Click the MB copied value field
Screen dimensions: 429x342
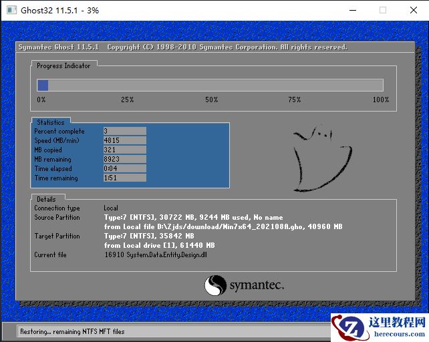pos(124,150)
